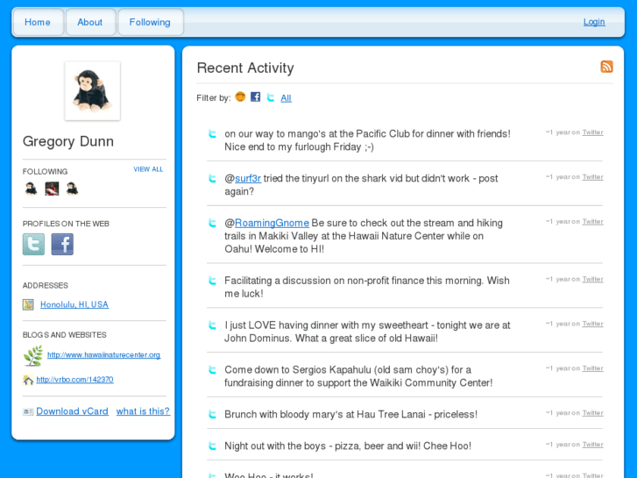Click the 'Facilitating a discussion' tweet text

367,287
